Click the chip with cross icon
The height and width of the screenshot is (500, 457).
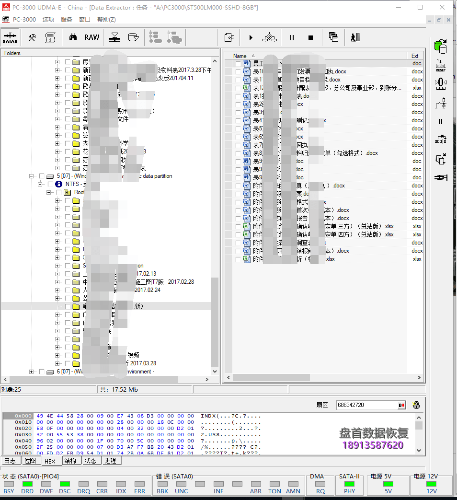441,140
